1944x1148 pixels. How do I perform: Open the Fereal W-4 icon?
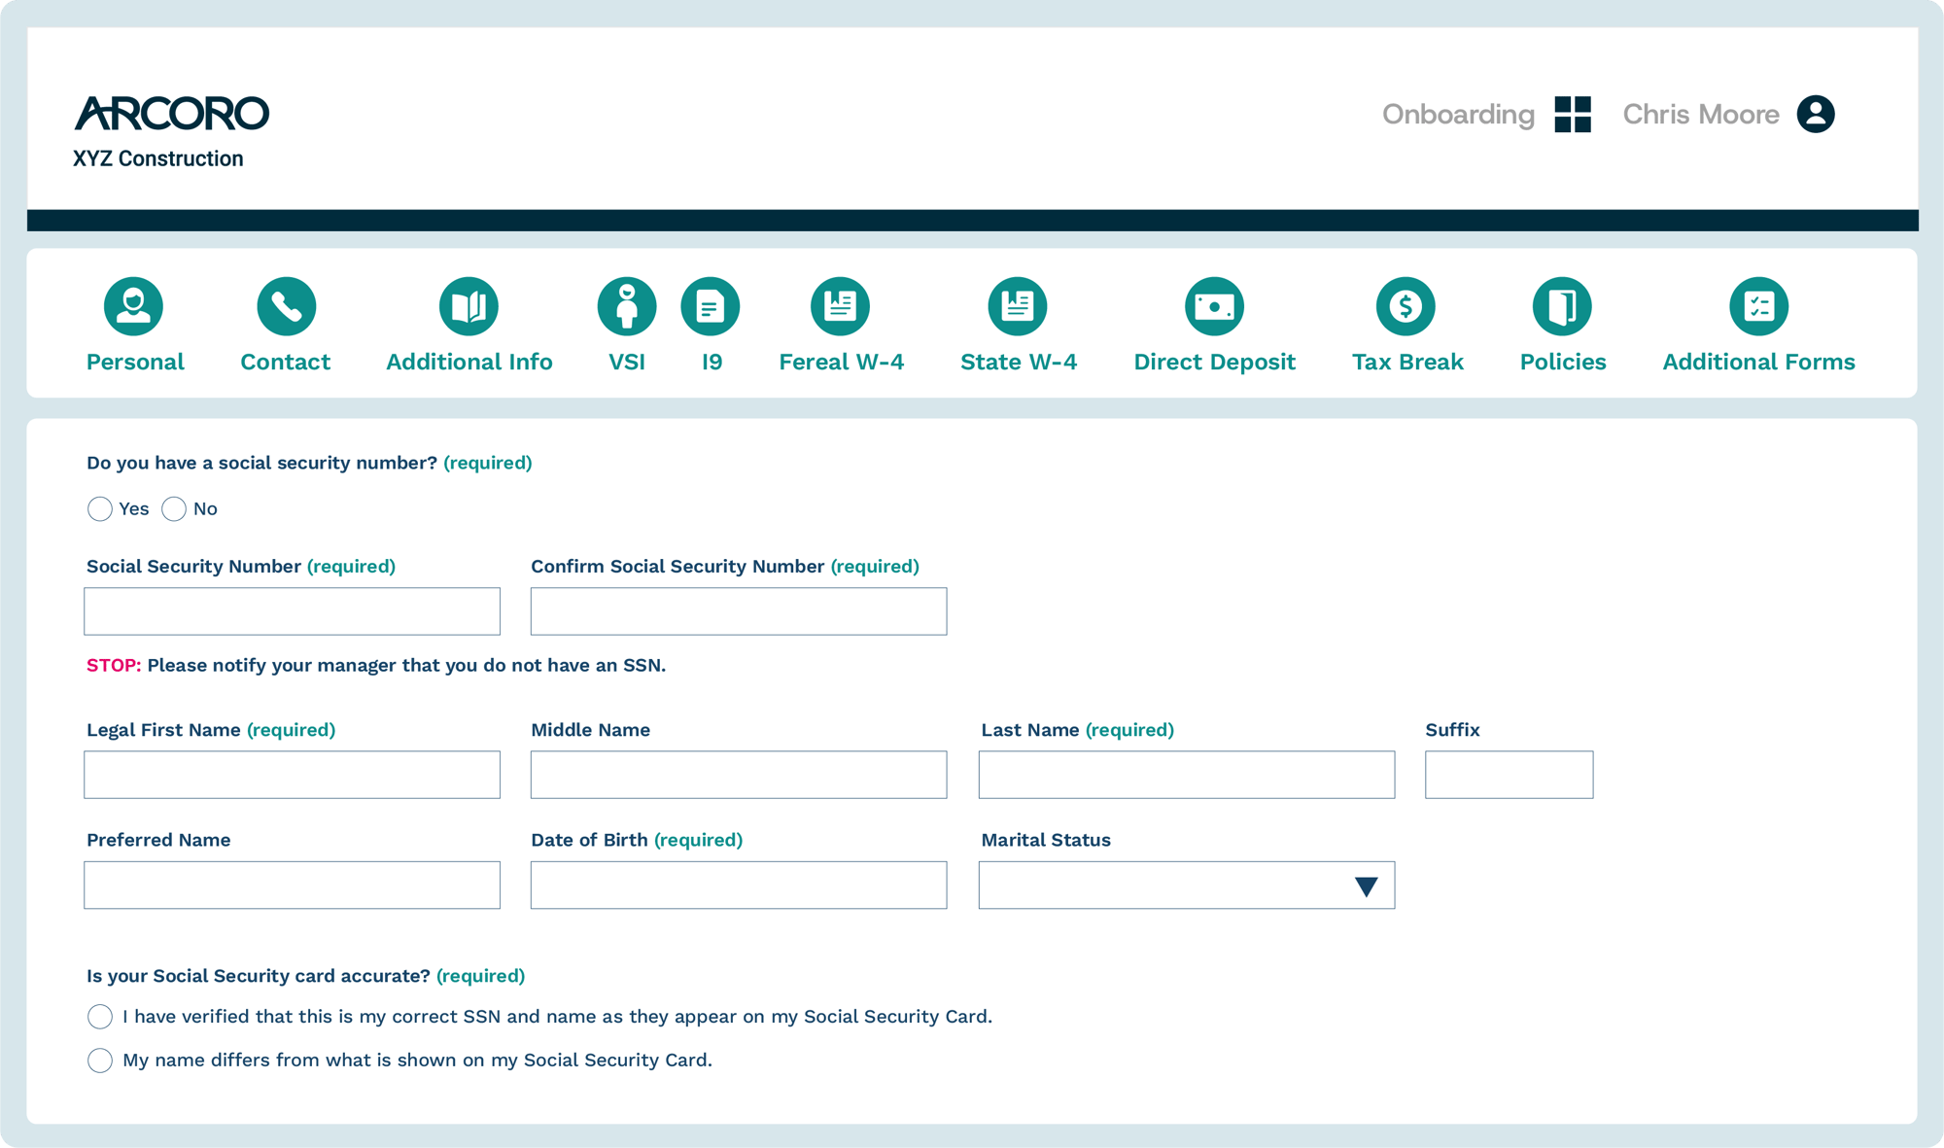pyautogui.click(x=841, y=306)
